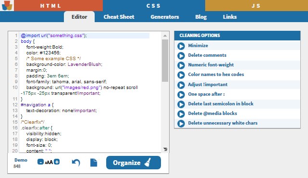The image size is (308, 178).
Task: Click the site logo icon
Action: pyautogui.click(x=7, y=5)
